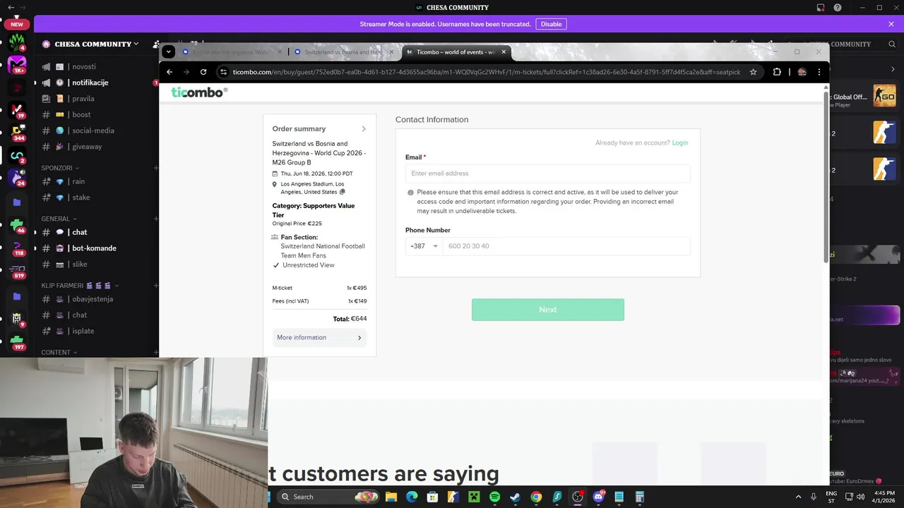Collapse the Order summary panel
The width and height of the screenshot is (904, 508).
(x=364, y=129)
